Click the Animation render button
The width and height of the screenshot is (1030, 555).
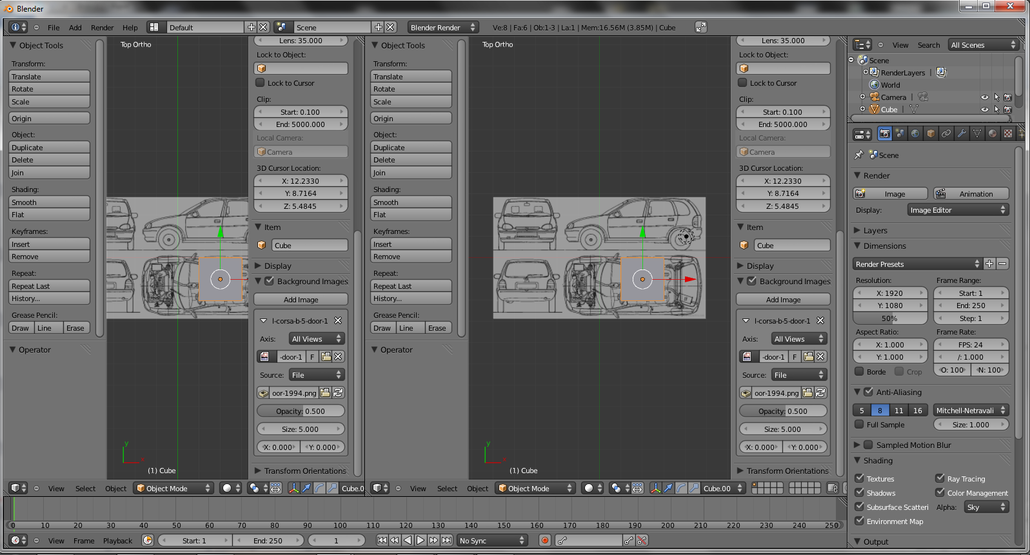click(x=971, y=193)
